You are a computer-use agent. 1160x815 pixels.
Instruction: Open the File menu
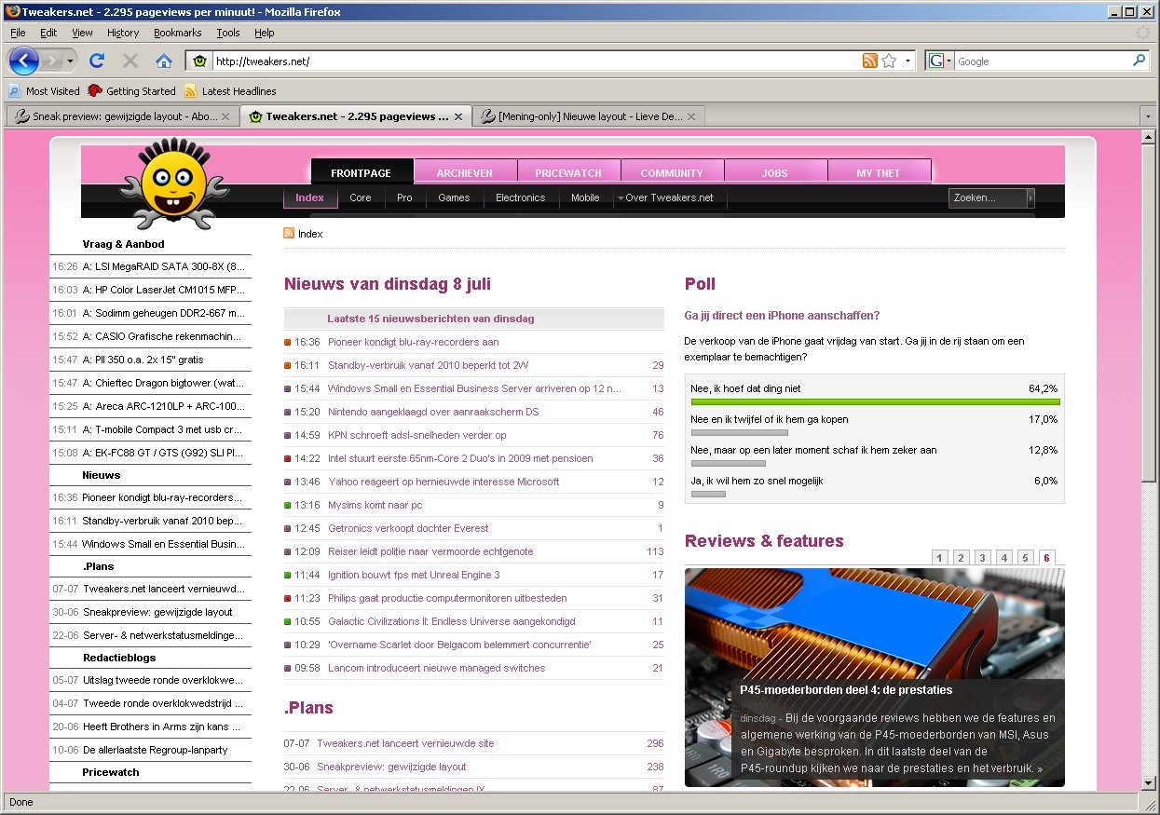tap(18, 33)
